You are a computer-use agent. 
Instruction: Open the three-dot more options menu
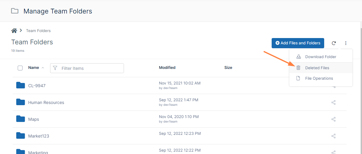[x=346, y=43]
